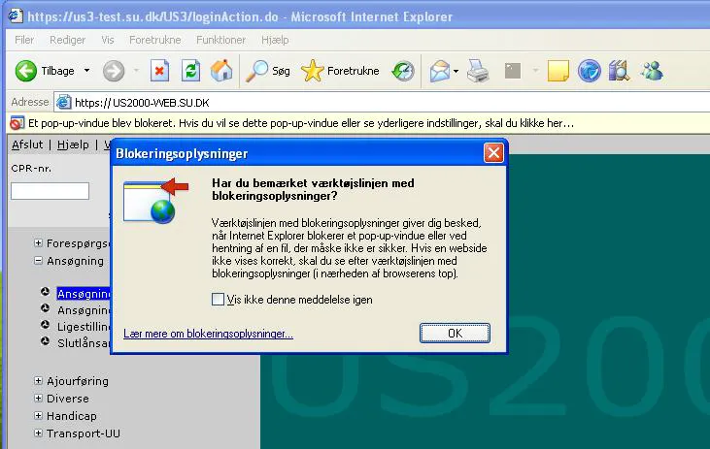Click the Stop page loading icon
Screen dimensions: 710x449
159,71
